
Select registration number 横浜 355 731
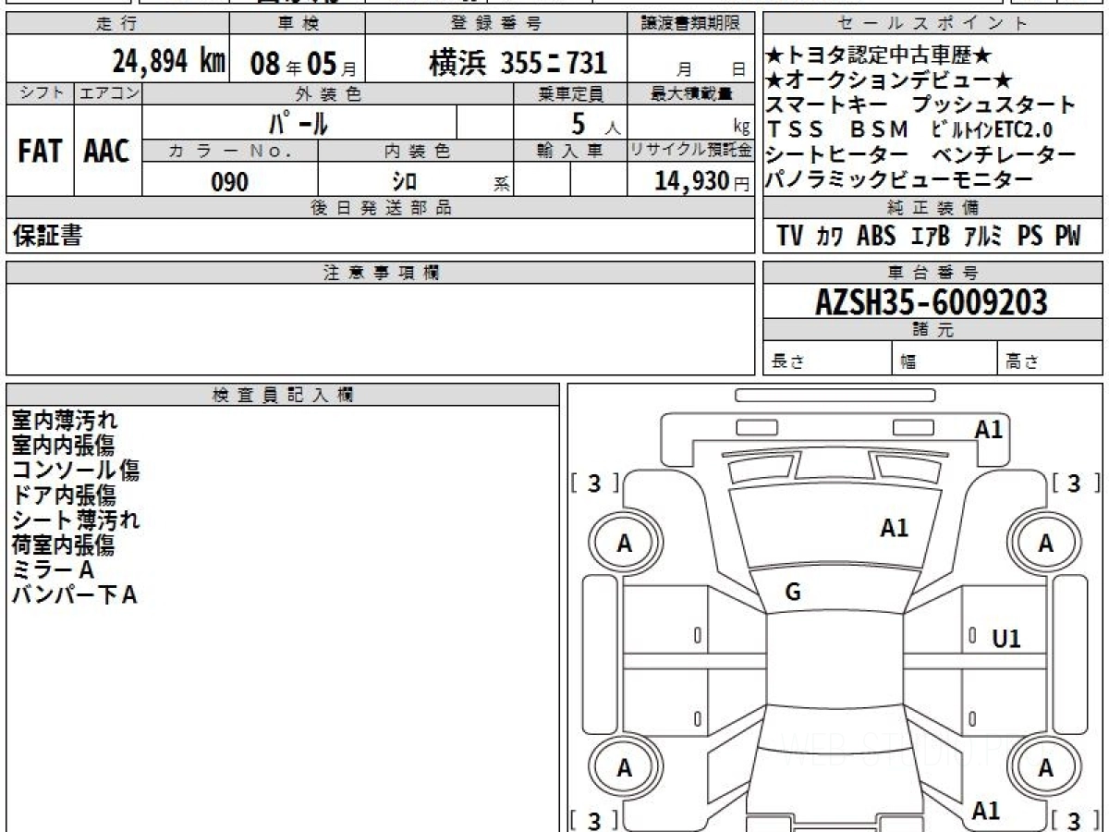coord(518,62)
